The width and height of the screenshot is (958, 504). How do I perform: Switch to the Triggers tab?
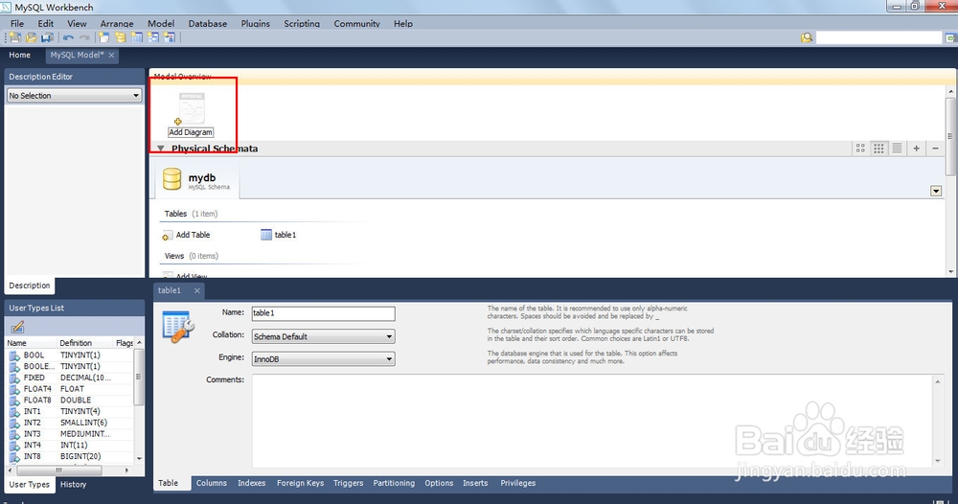[349, 483]
